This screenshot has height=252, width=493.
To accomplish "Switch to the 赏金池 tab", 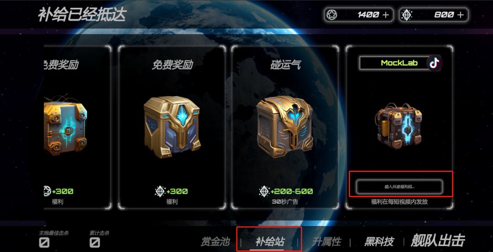I will tap(215, 242).
